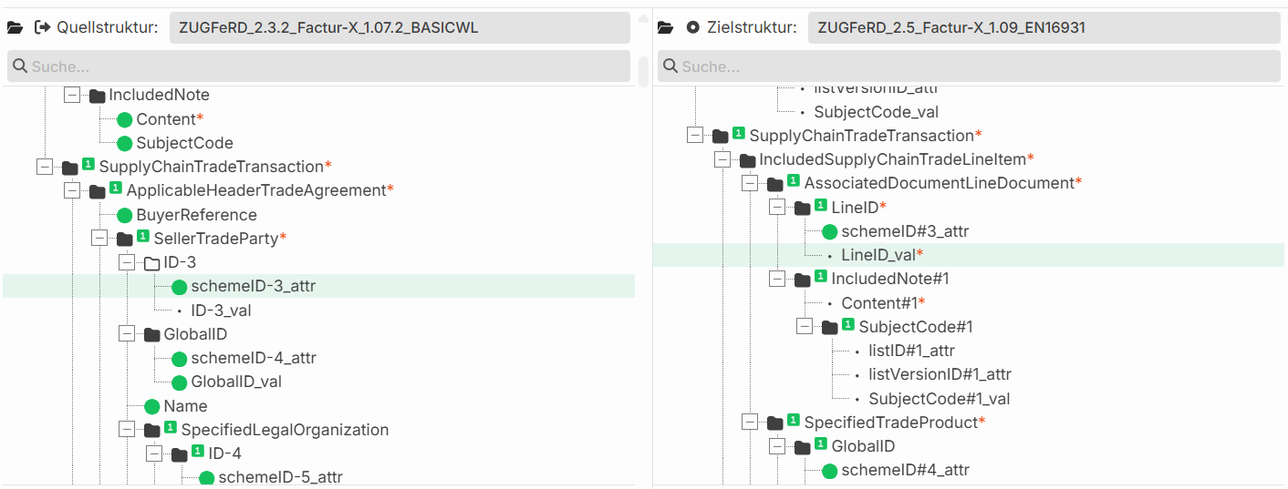The height and width of the screenshot is (489, 1288).
Task: Select schemeID-3_attr label
Action: pyautogui.click(x=253, y=287)
